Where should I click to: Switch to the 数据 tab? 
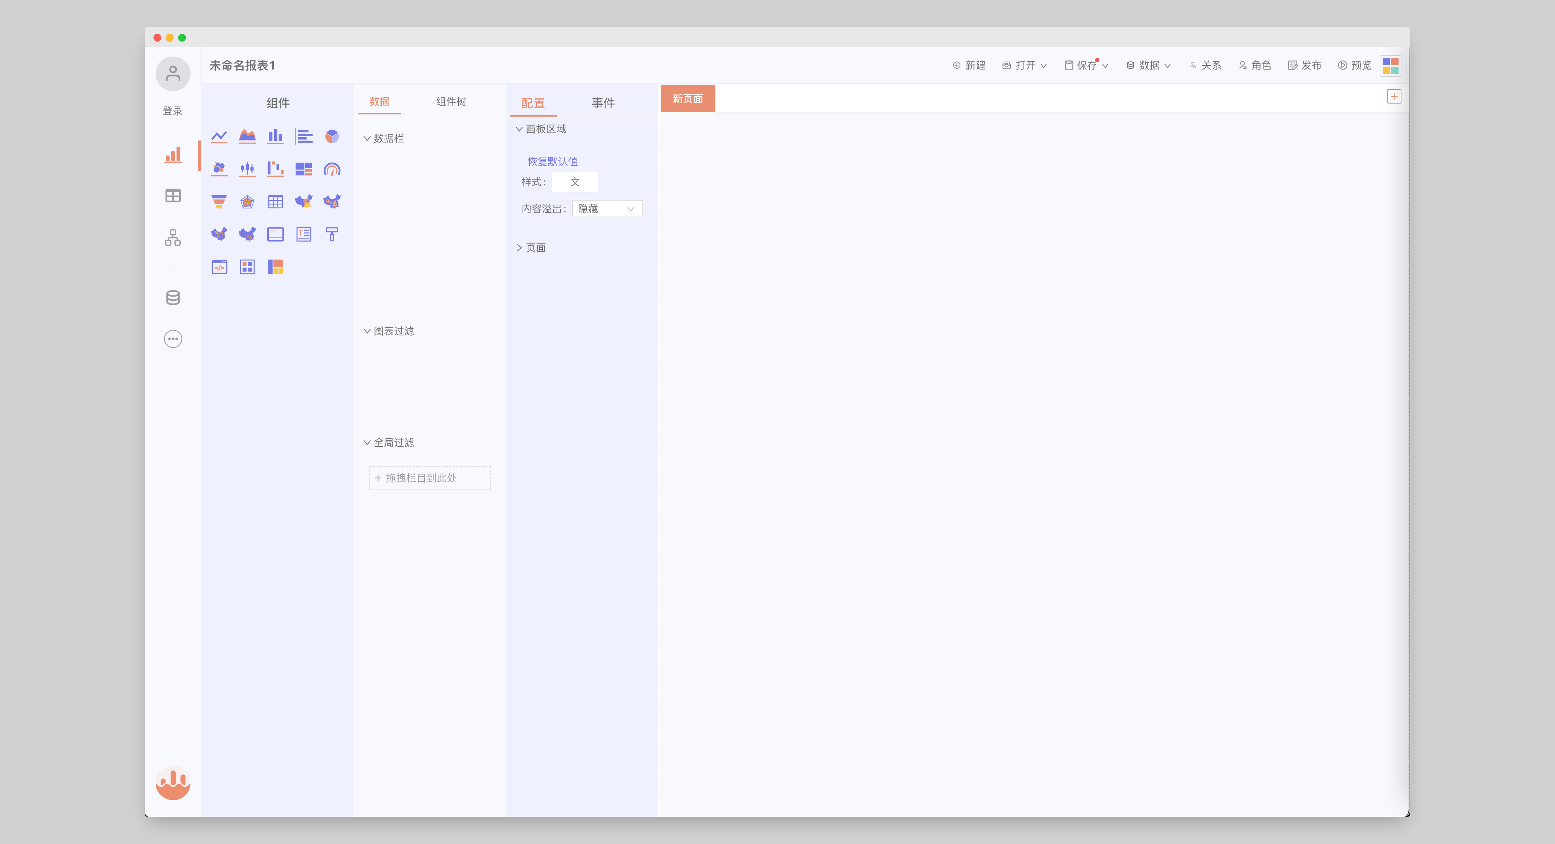(x=379, y=101)
